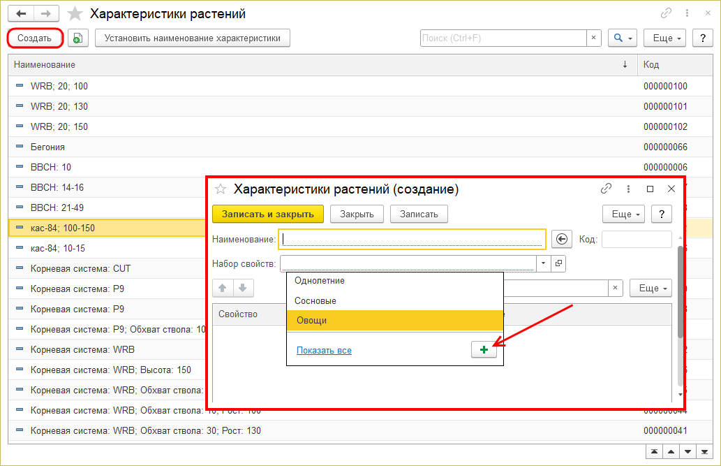Jump to list start arrow icon
Viewport: 721px width, 466px height.
click(654, 452)
